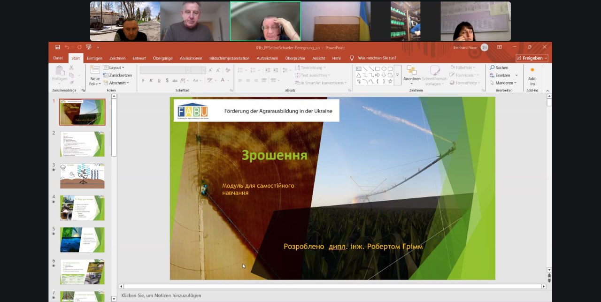Switch to the Animationen tab
The height and width of the screenshot is (302, 601).
pyautogui.click(x=191, y=58)
